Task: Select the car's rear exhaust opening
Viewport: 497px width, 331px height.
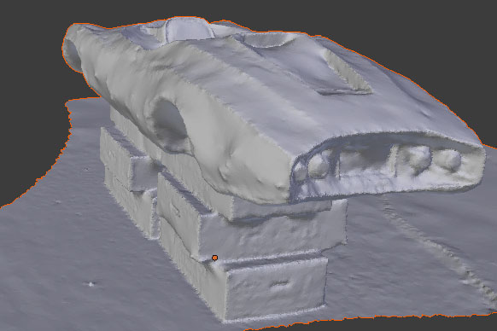Action: click(x=73, y=55)
